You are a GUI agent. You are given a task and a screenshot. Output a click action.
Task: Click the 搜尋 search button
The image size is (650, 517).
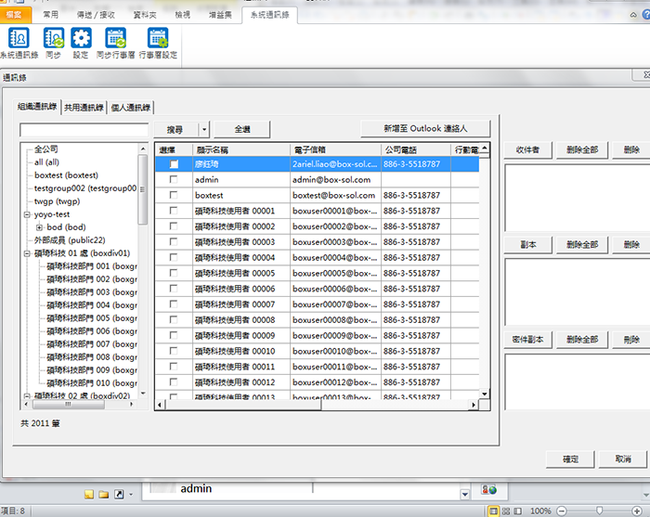[176, 130]
